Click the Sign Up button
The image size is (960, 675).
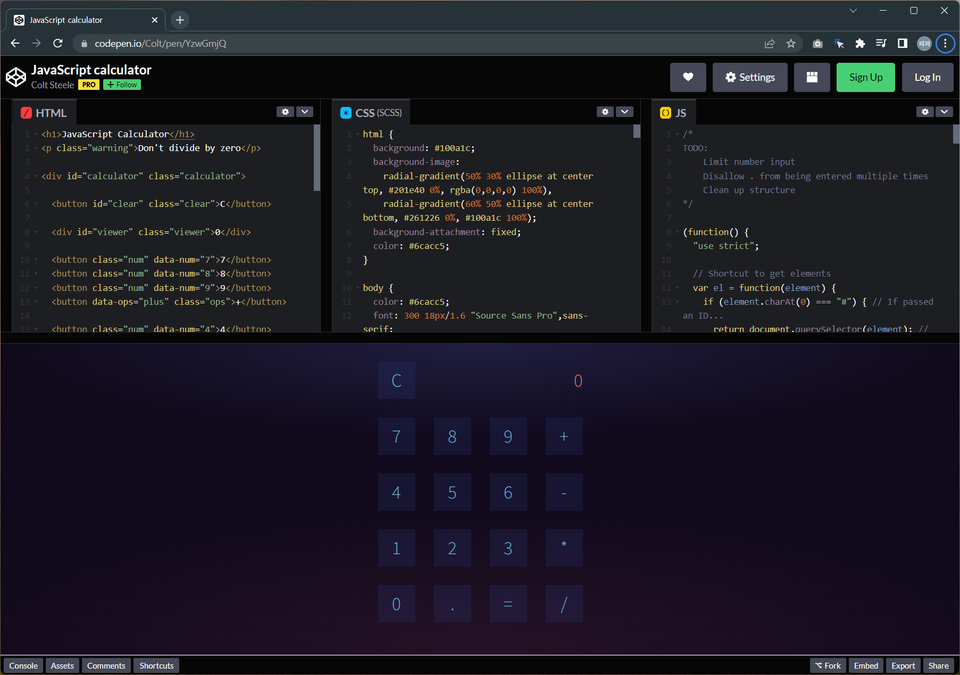[x=865, y=77]
